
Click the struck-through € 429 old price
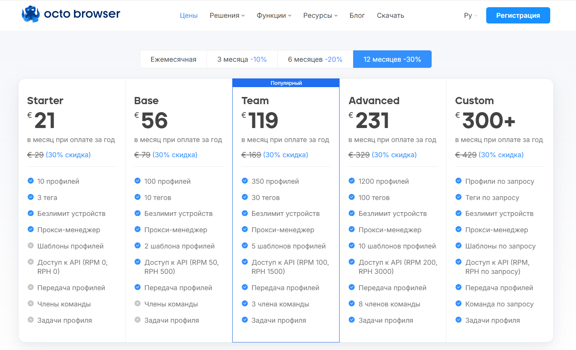click(466, 155)
